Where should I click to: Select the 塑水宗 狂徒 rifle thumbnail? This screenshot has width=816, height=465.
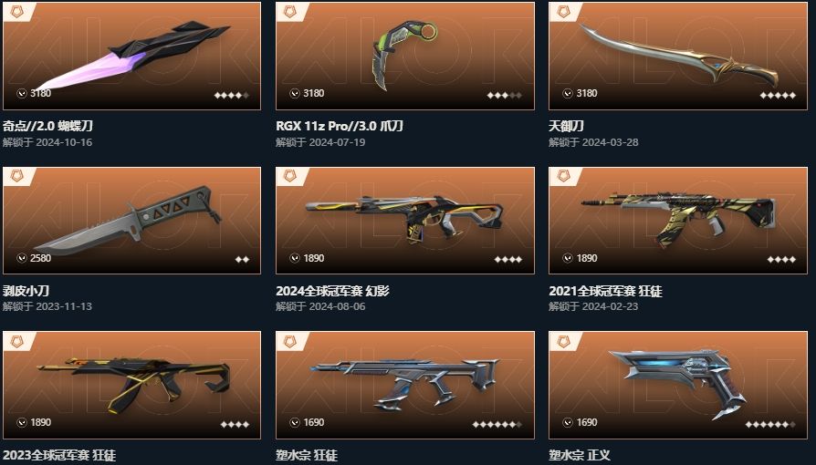coord(405,383)
